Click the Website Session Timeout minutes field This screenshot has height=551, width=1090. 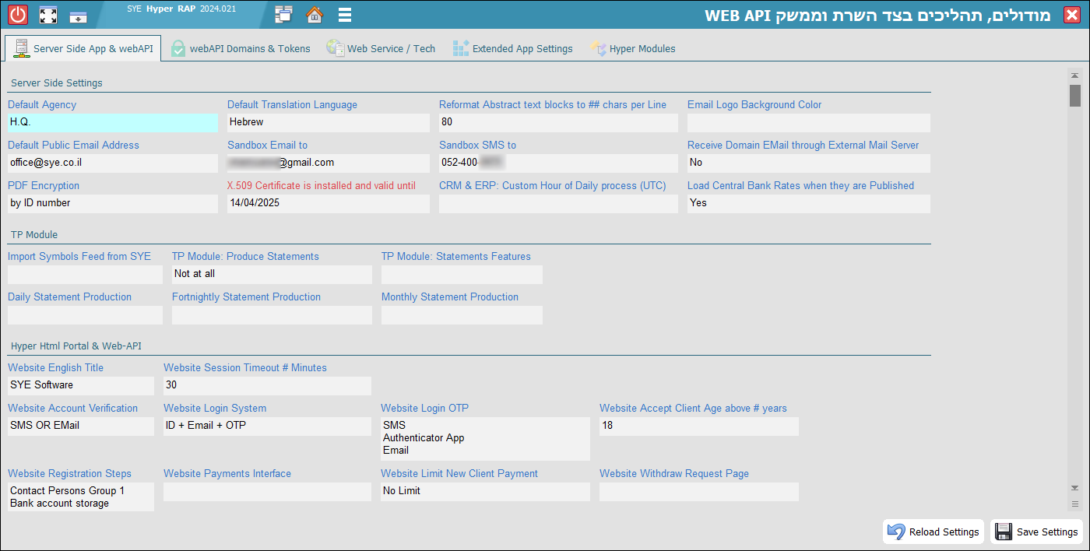[267, 385]
